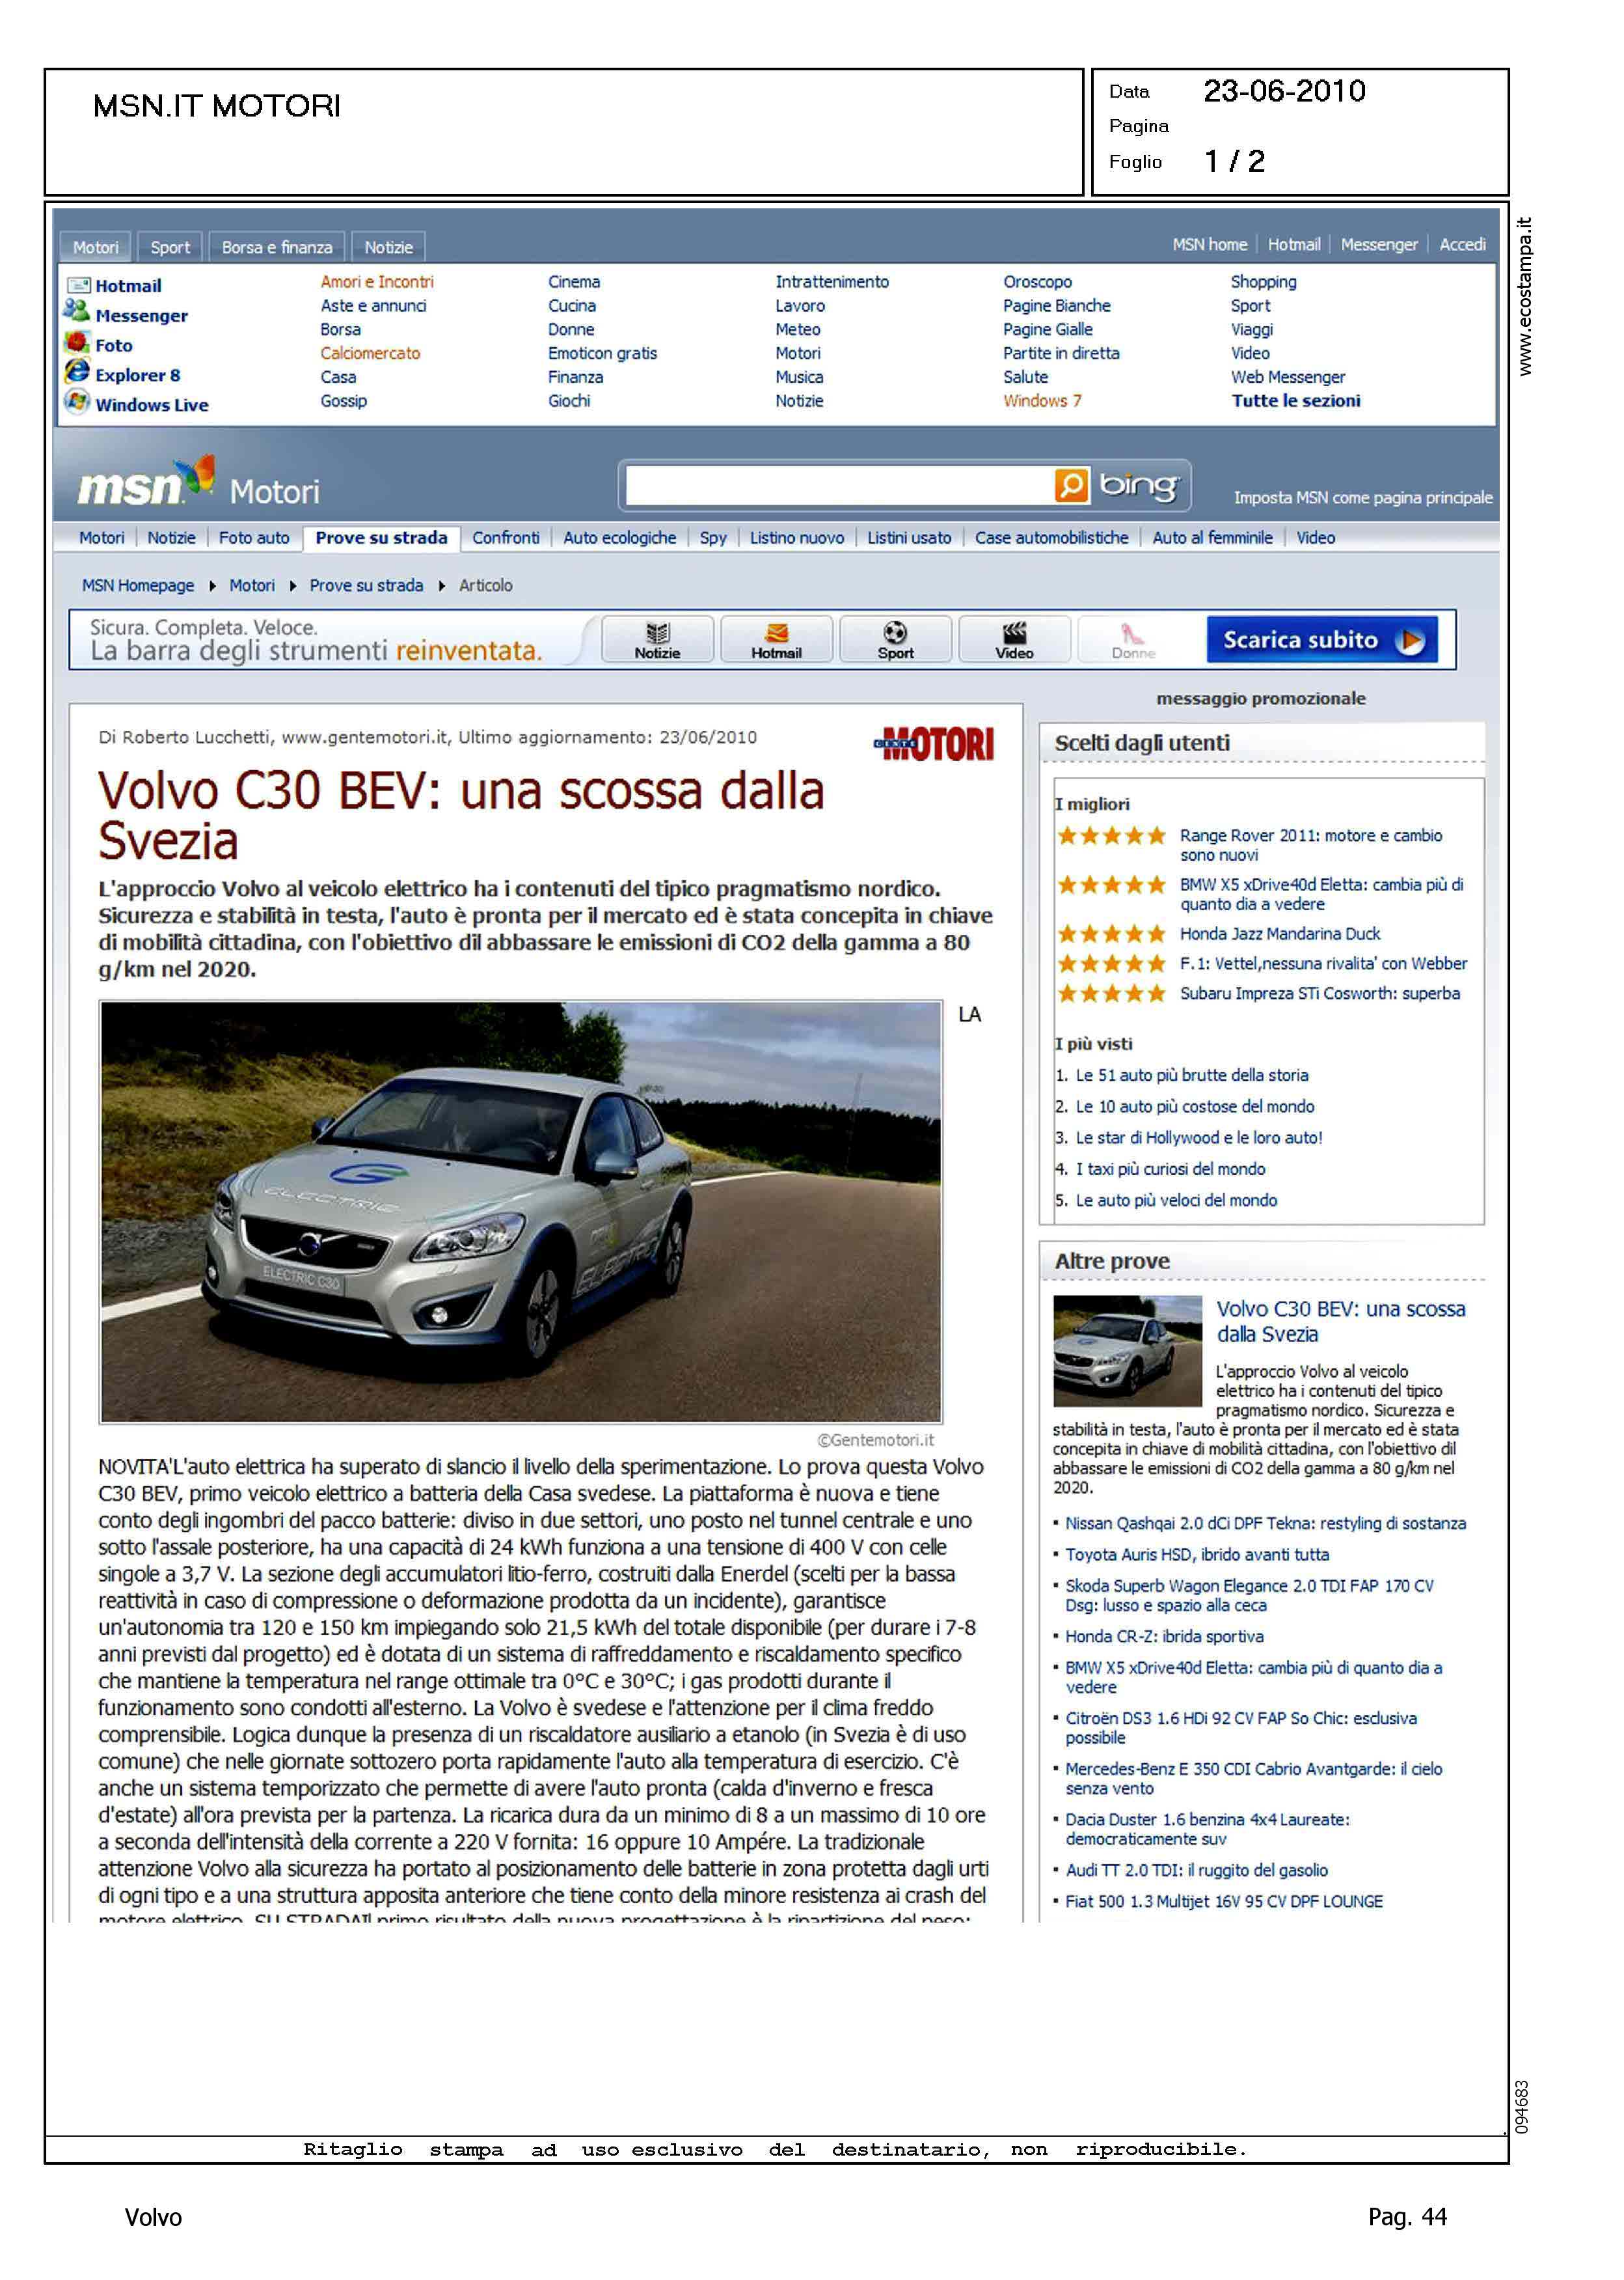1624x2280 pixels.
Task: Click the Motori breadcrumb link
Action: pos(252,586)
